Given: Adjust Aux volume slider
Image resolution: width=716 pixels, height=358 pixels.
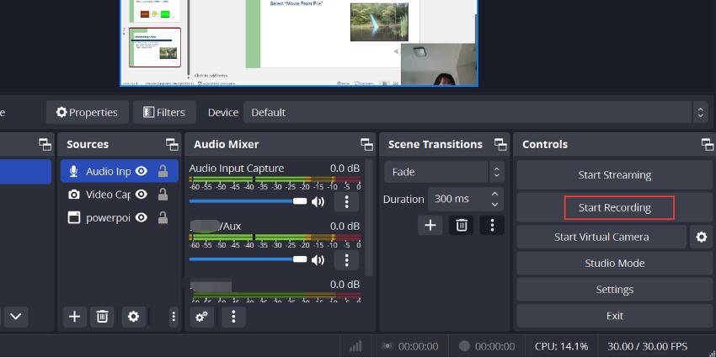Looking at the screenshot, I should click(248, 259).
